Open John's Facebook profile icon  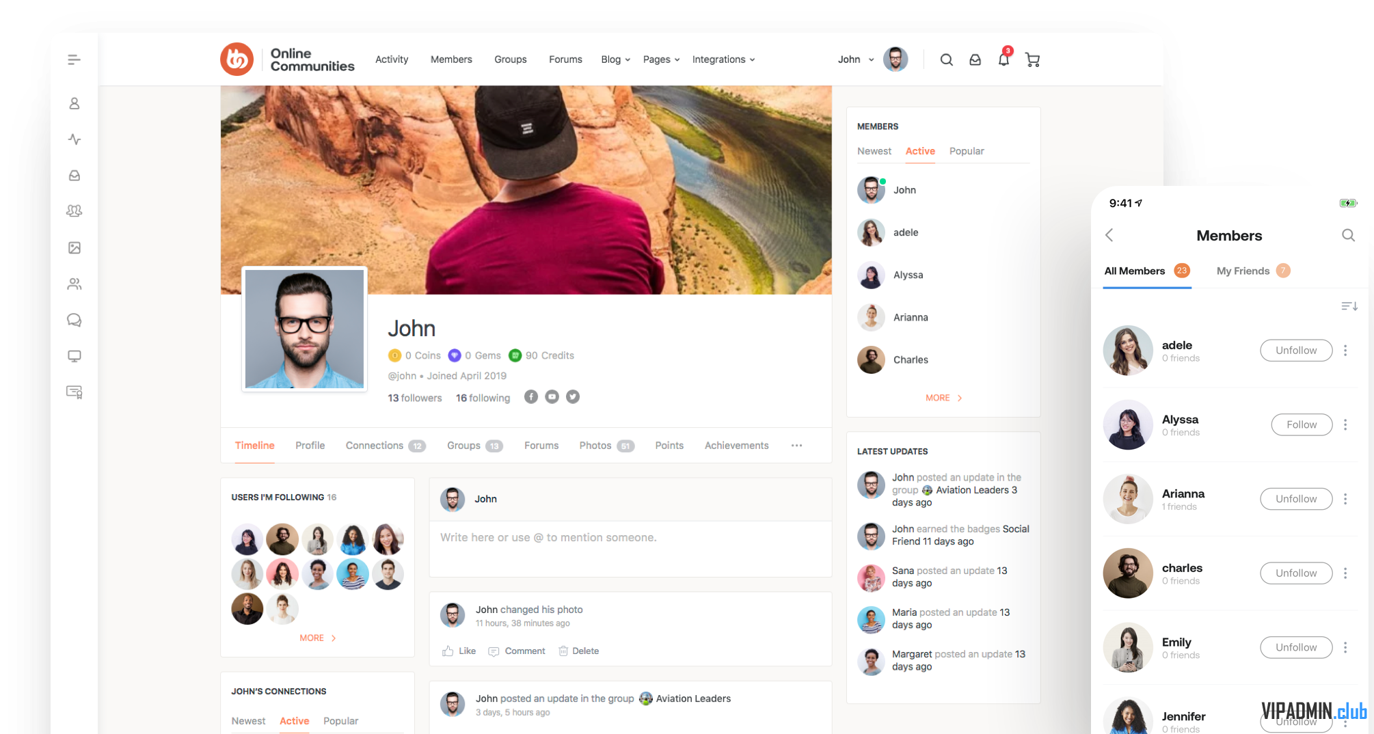tap(531, 397)
